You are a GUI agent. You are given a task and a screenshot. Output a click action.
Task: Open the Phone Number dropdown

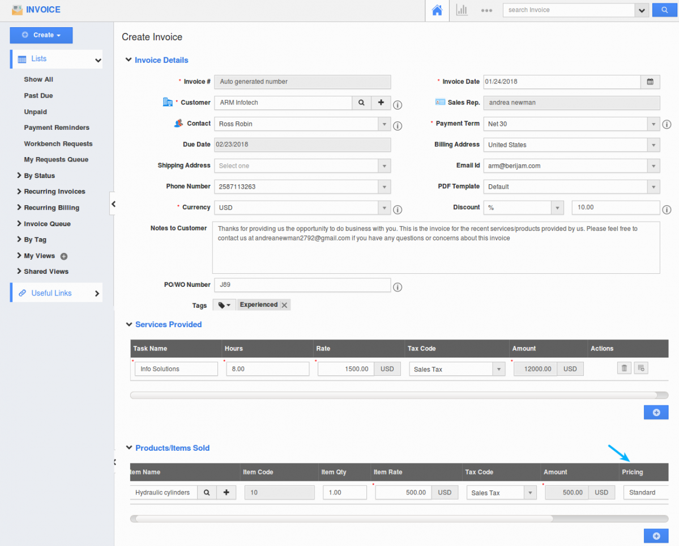(x=384, y=187)
